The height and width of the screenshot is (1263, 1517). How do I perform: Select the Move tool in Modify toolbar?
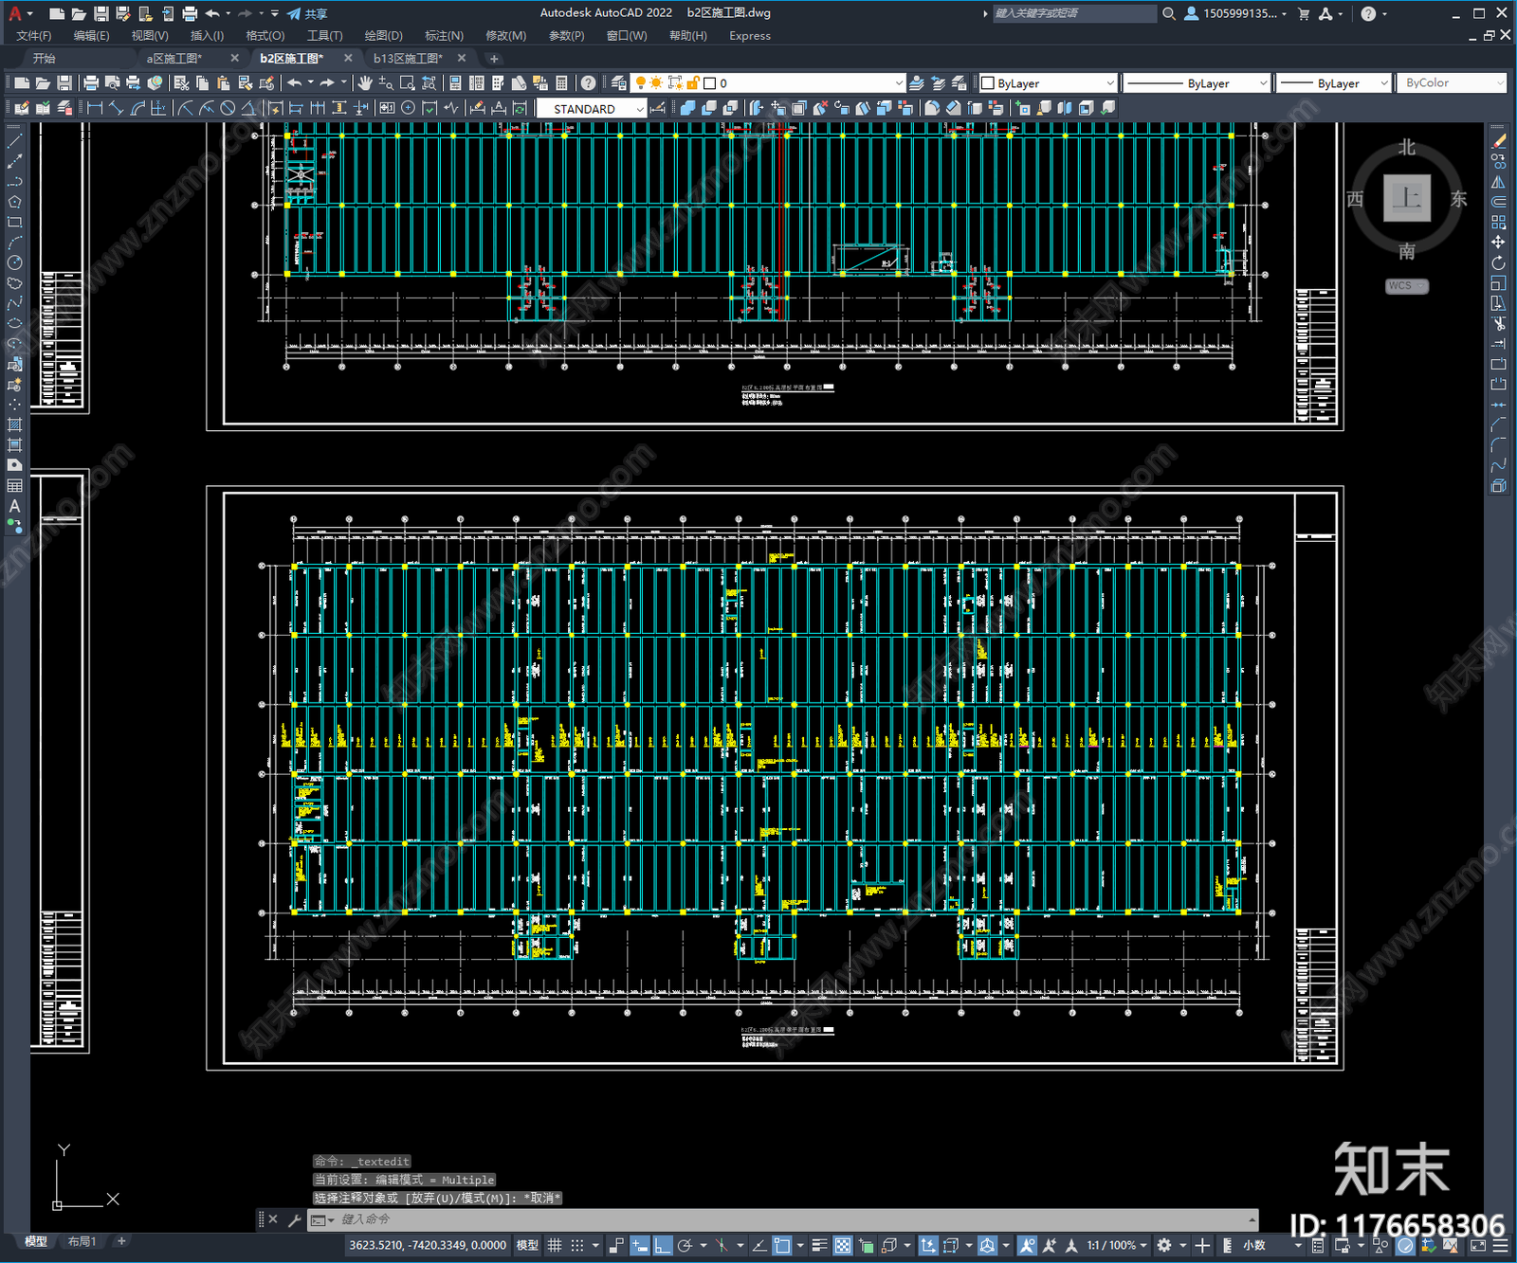click(x=1498, y=243)
